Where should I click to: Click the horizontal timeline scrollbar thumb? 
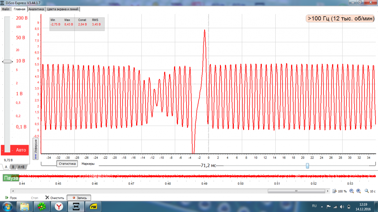click(296, 191)
